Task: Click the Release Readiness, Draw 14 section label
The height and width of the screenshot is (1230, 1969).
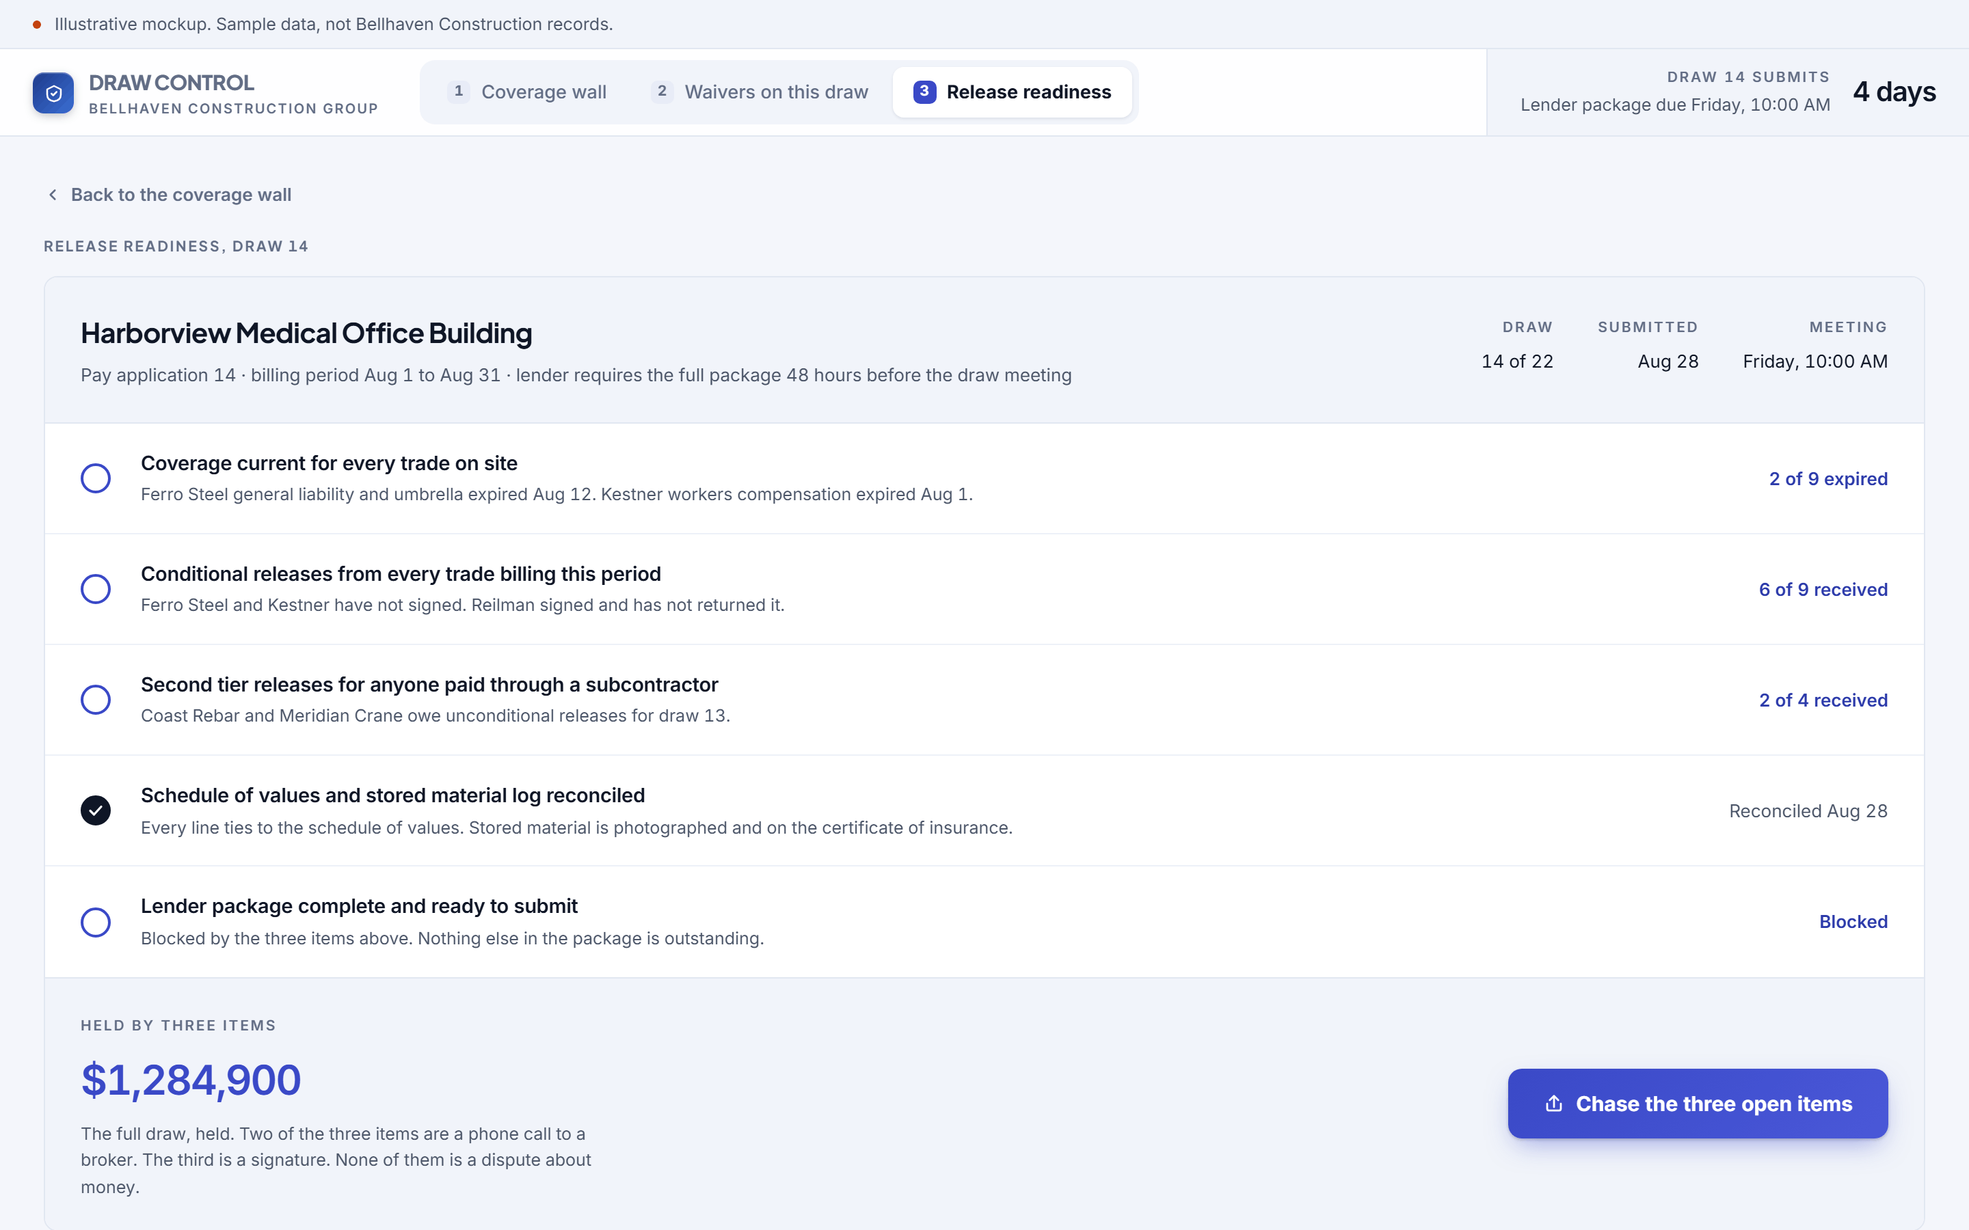Action: tap(176, 246)
